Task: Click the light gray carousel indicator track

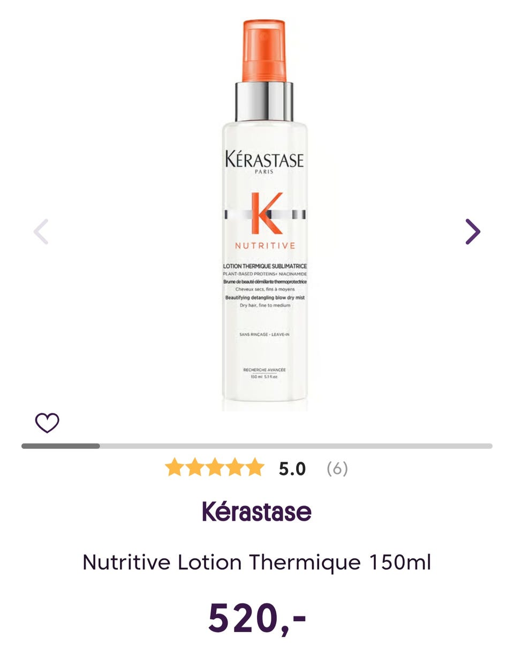Action: point(296,446)
